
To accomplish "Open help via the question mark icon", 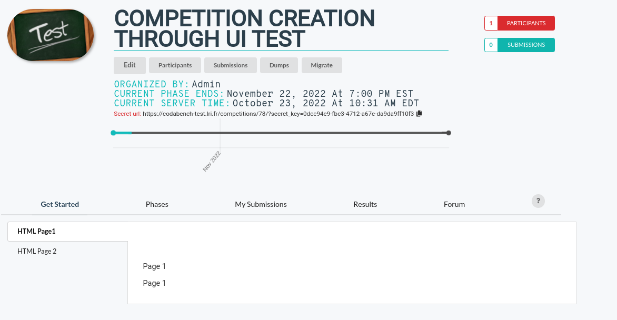I will coord(538,201).
